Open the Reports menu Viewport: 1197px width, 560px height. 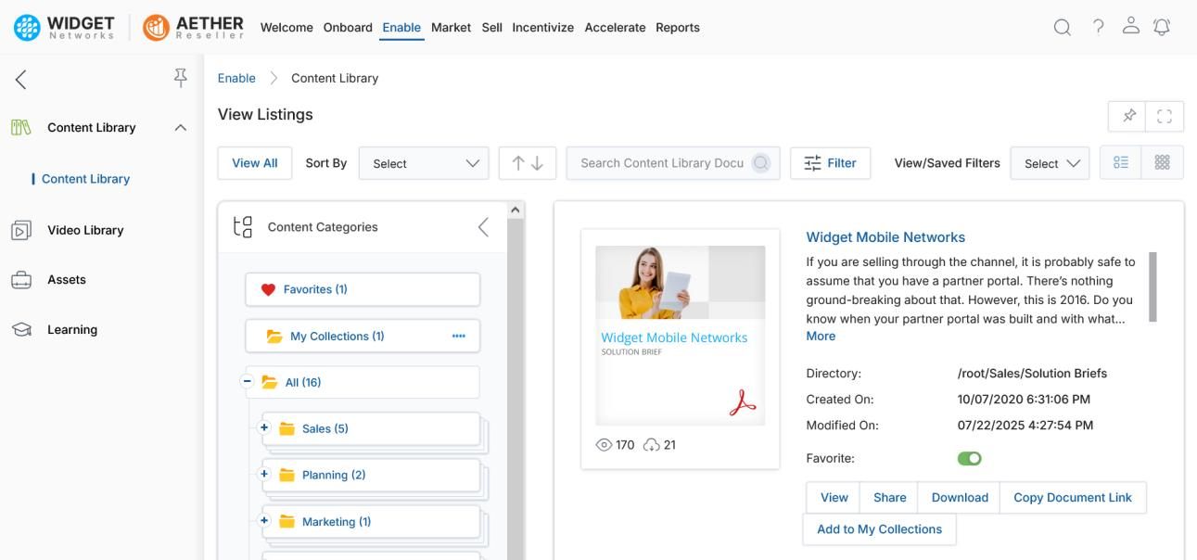pos(678,28)
